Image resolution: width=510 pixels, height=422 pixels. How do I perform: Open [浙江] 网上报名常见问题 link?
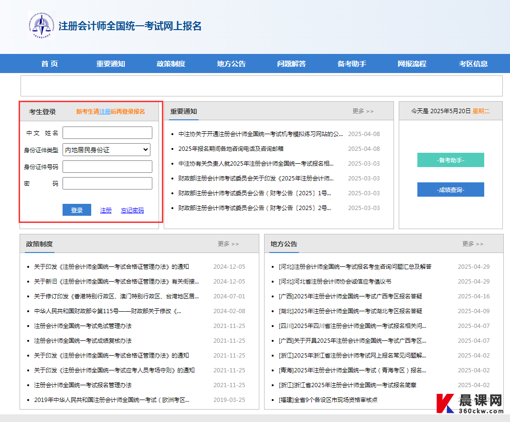[352, 355]
